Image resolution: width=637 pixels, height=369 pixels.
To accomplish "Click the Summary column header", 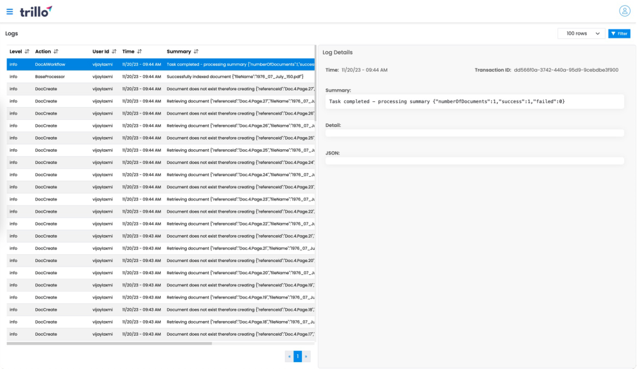I will point(179,51).
